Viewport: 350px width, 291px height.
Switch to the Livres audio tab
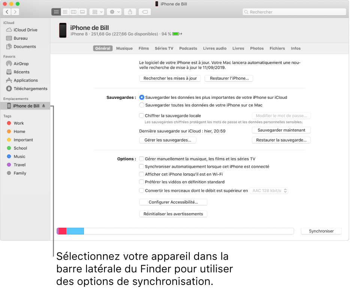click(215, 48)
